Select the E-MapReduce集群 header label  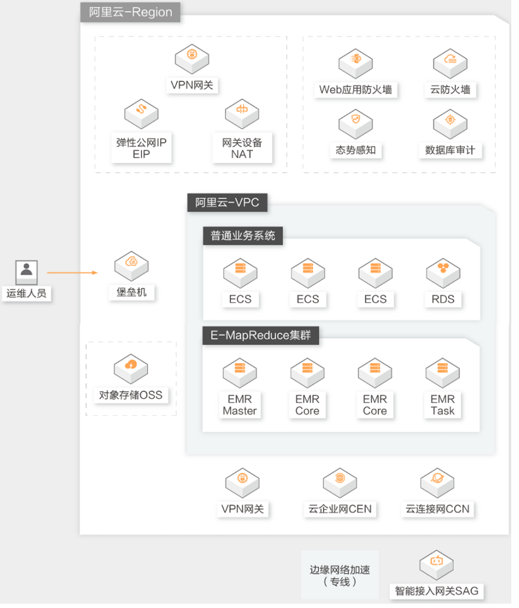point(261,335)
